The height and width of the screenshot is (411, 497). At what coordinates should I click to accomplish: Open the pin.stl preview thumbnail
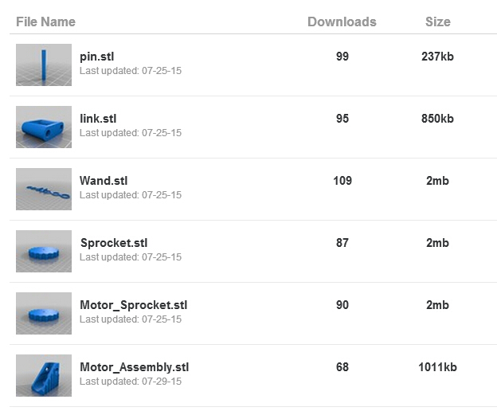tap(44, 65)
